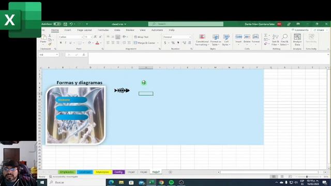Click the Clear eraser icon in Editing

(266, 43)
